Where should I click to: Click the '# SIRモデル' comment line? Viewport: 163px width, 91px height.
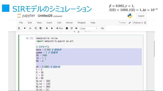coord(43,47)
